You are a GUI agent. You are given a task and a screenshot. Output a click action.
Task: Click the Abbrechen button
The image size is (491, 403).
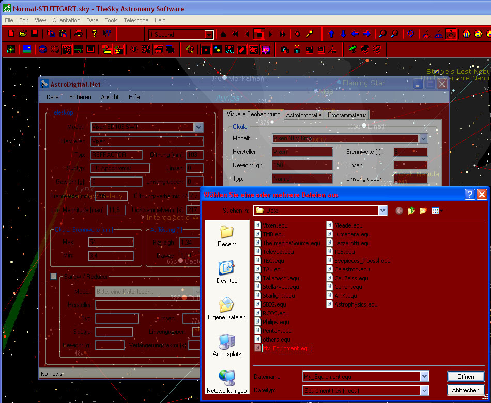466,390
